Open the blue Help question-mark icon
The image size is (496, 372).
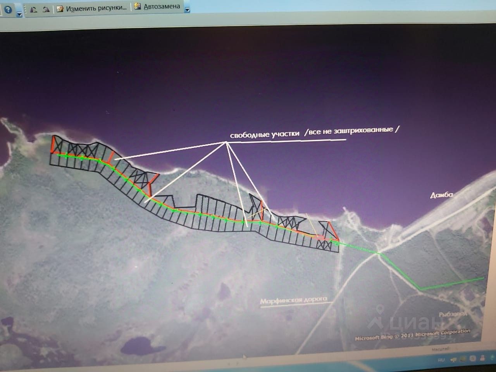pos(8,10)
